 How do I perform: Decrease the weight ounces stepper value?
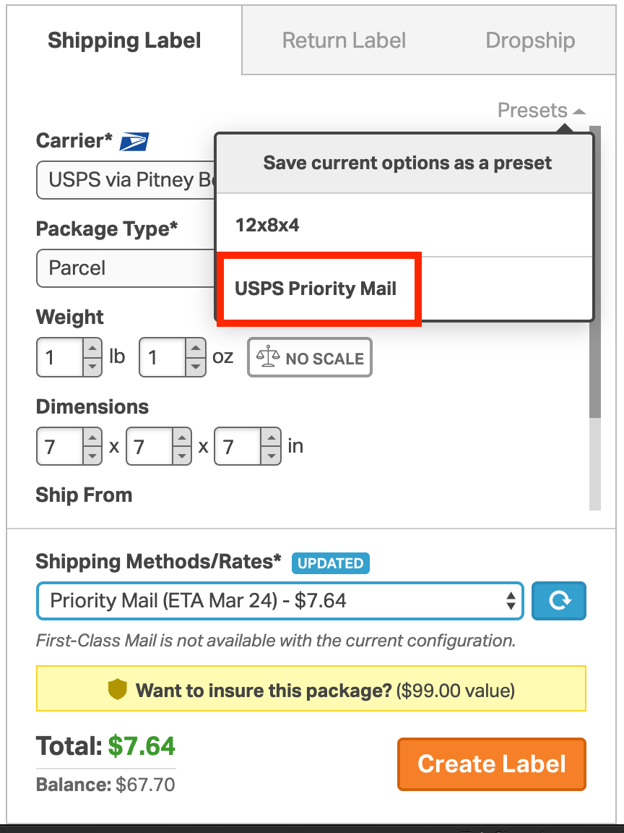[195, 367]
